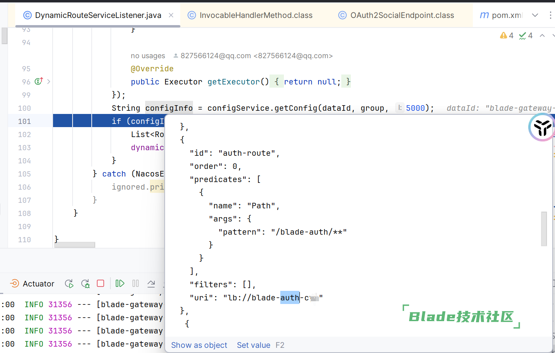
Task: Click the "filters": [] line
Action: pos(223,284)
